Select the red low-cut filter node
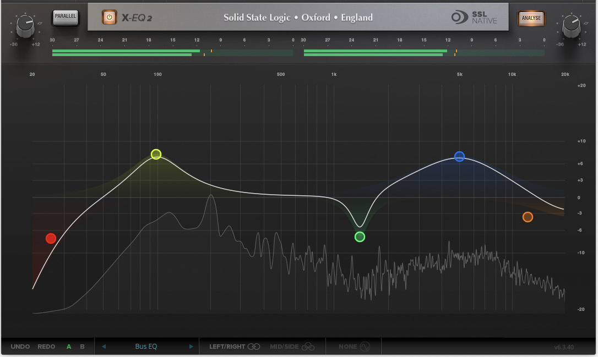598x357 pixels. click(51, 238)
